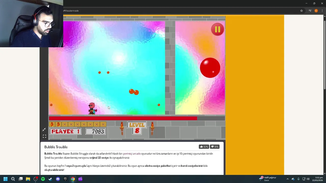The height and width of the screenshot is (183, 326).
Task: Click the fullscreen brackets icon
Action: pos(44,136)
